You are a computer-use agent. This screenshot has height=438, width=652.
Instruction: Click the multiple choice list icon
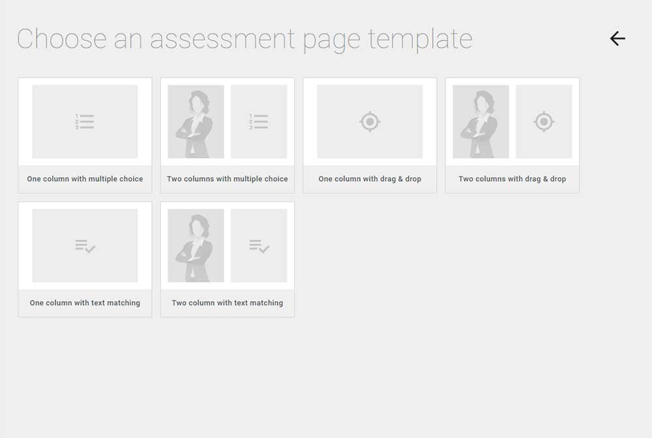pyautogui.click(x=85, y=121)
